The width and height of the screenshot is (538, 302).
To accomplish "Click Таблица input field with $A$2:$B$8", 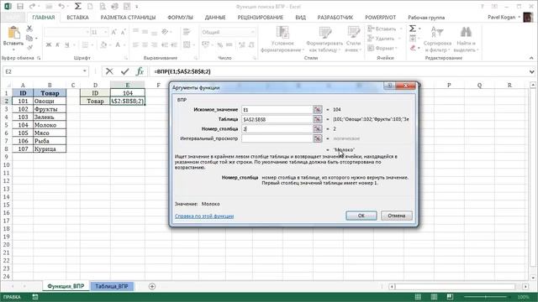I will coord(277,119).
